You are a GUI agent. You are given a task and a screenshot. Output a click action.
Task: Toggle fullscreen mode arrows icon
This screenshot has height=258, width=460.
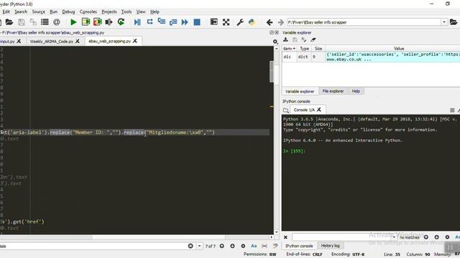(x=226, y=22)
